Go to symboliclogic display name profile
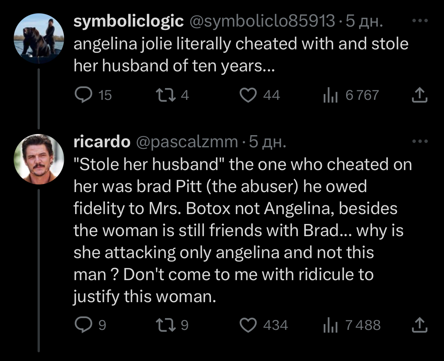Viewport: 444px width, 361px height. click(x=128, y=22)
